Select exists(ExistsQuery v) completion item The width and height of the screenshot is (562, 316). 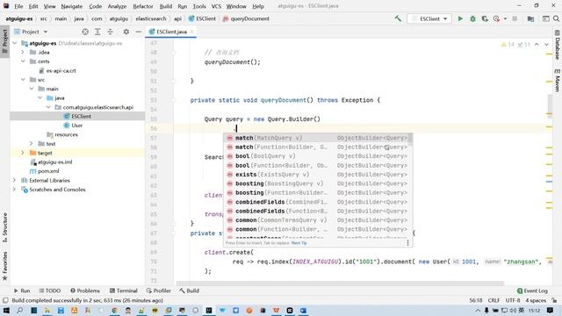[318, 175]
